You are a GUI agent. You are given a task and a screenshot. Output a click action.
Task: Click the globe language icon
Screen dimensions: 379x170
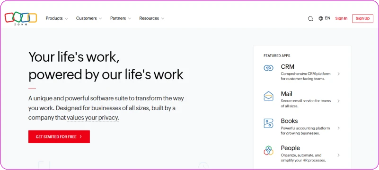321,18
